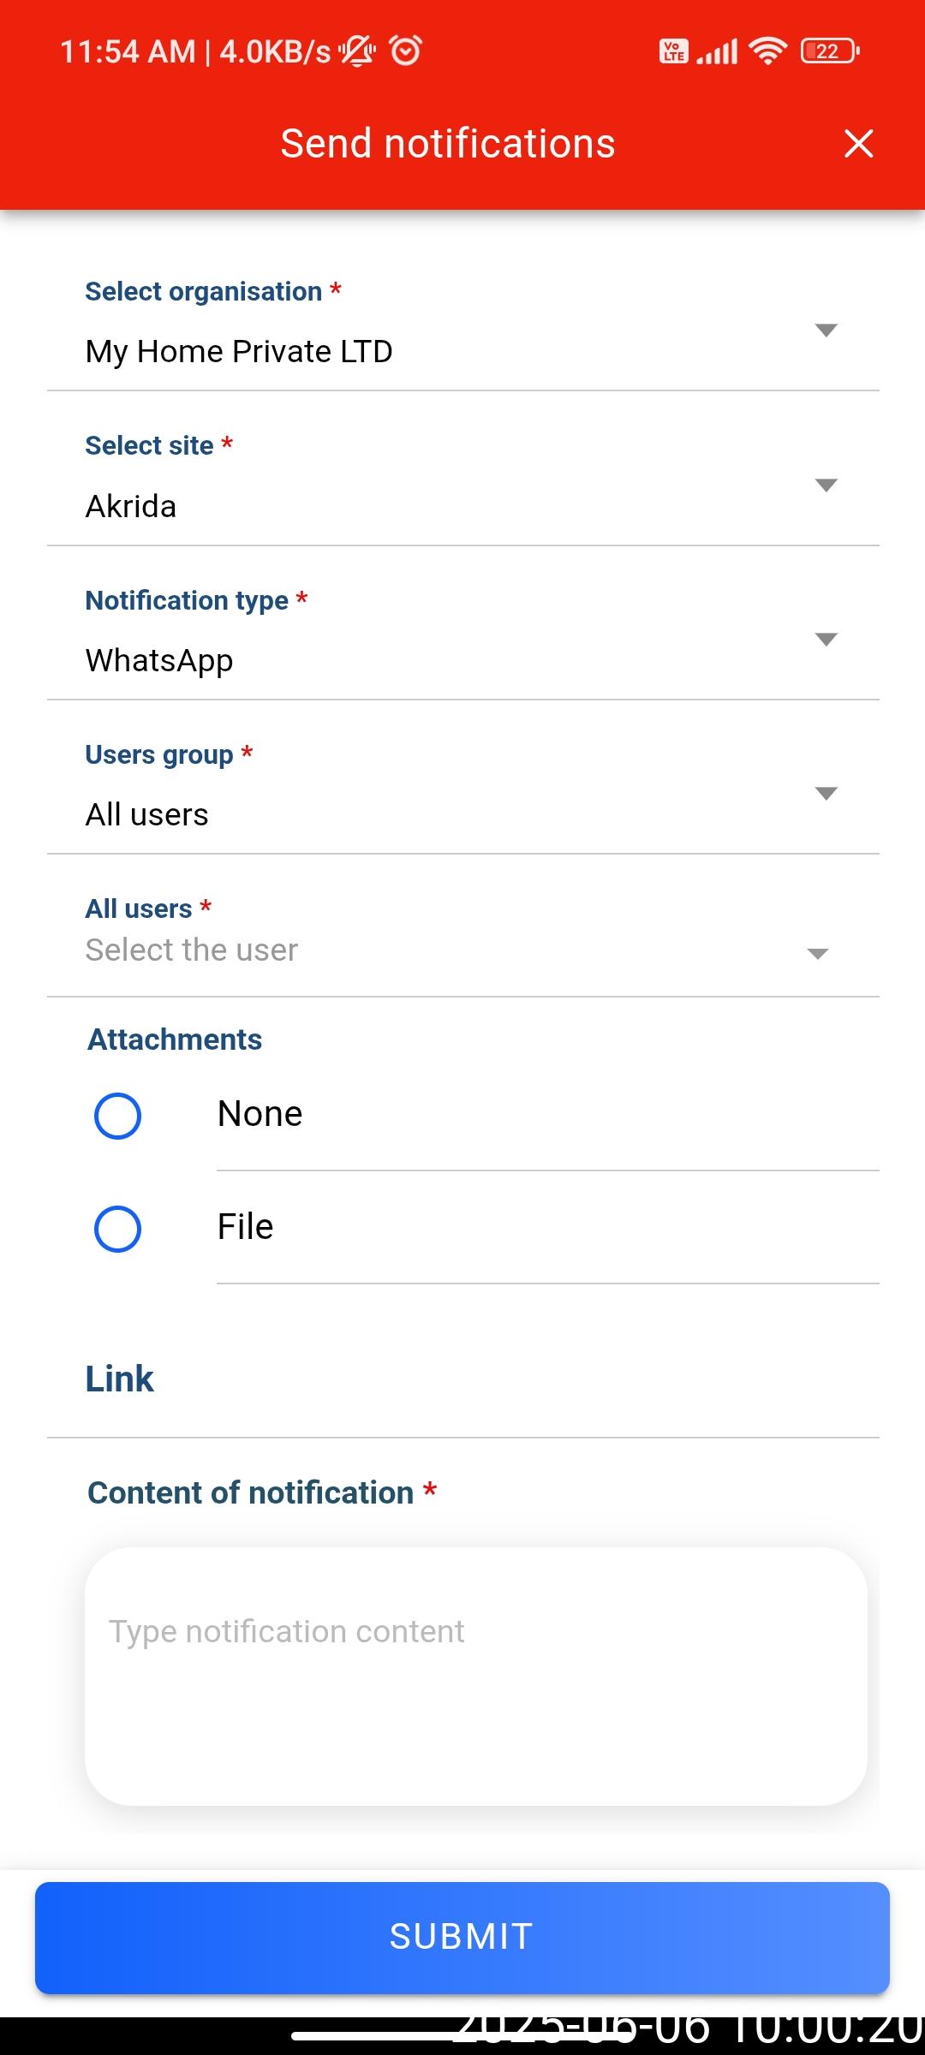Expand the Select site dropdown arrow

coord(826,485)
